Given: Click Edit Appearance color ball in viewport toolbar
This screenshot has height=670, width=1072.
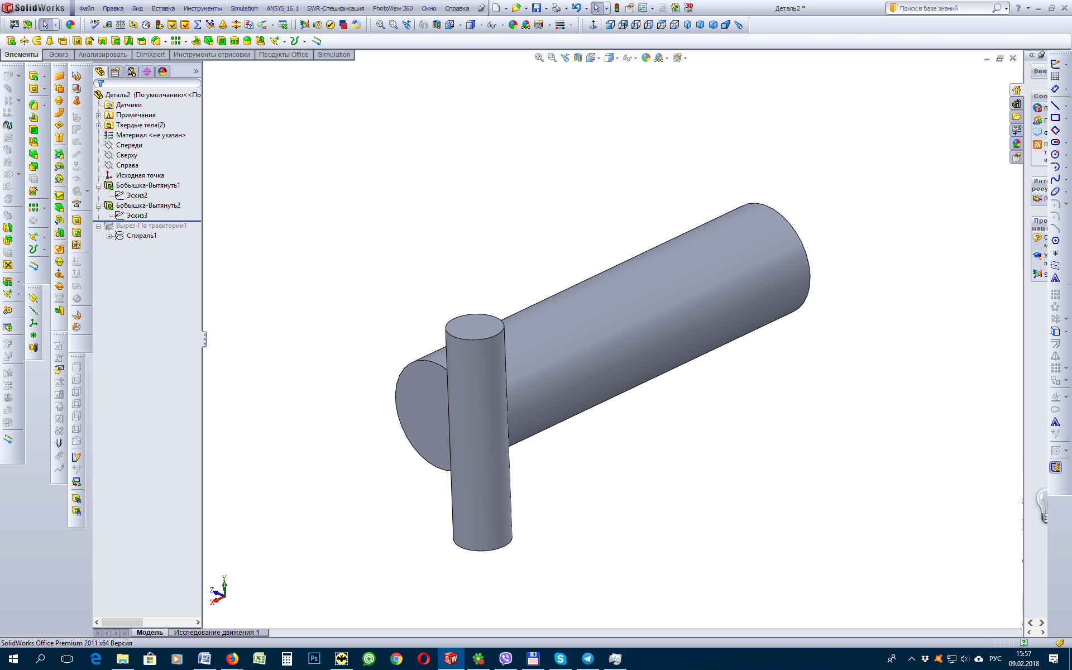Looking at the screenshot, I should (646, 58).
